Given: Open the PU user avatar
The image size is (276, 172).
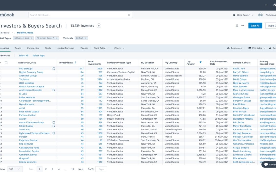Looking at the screenshot, I should tap(260, 15).
